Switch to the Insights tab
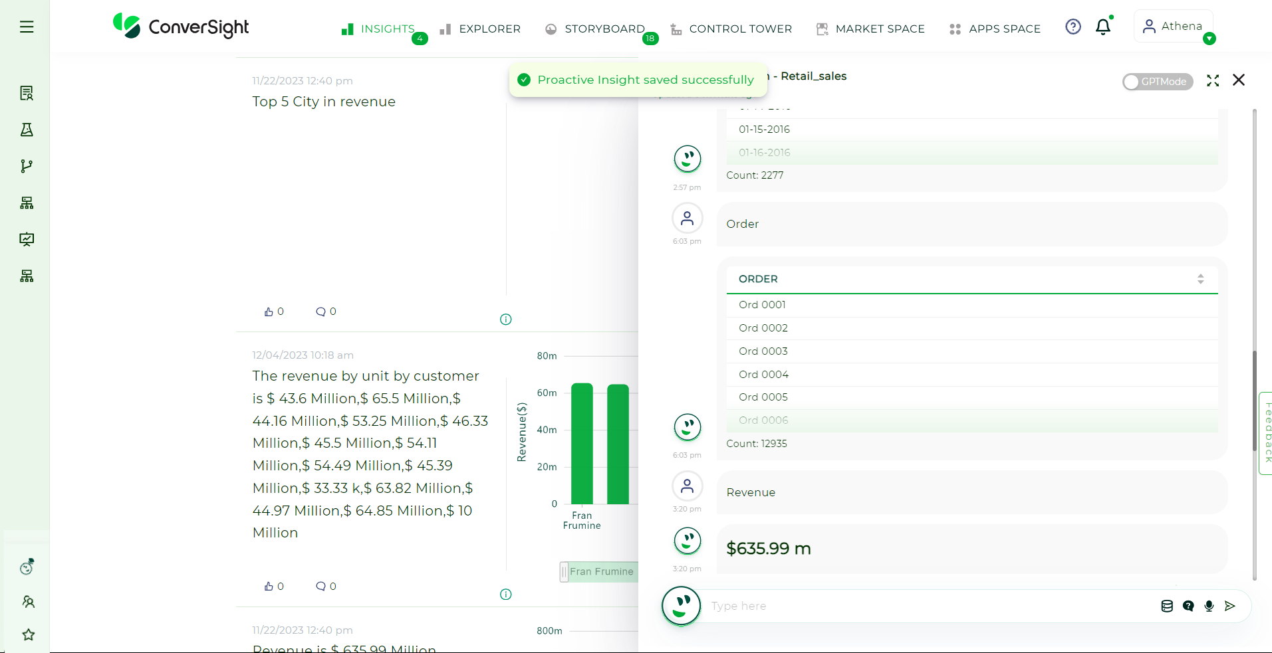 378,29
